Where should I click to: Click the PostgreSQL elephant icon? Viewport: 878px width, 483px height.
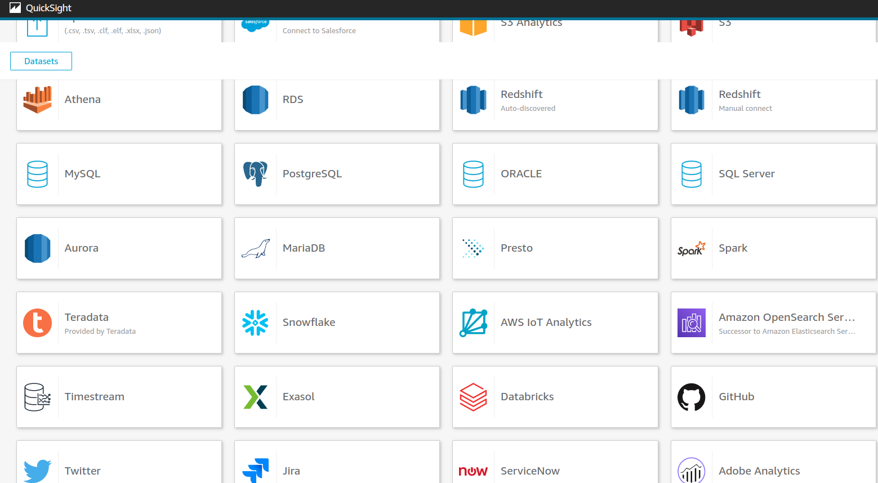[x=256, y=174]
